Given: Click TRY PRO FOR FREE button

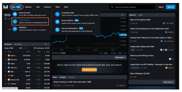Looking at the screenshot, I should (89, 70).
